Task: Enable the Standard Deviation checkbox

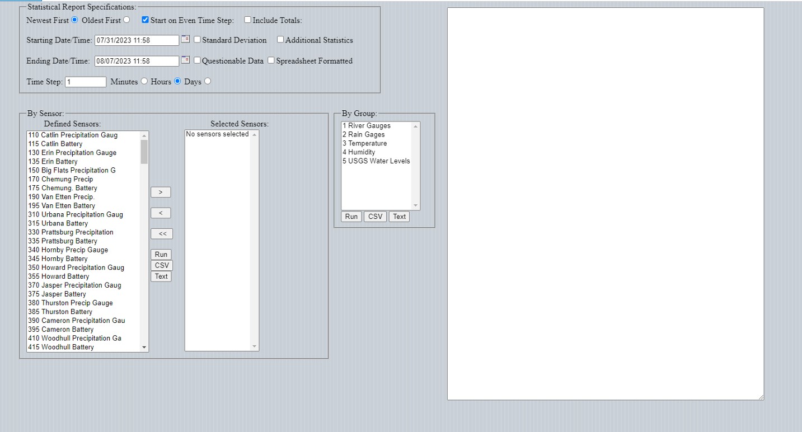Action: (197, 40)
